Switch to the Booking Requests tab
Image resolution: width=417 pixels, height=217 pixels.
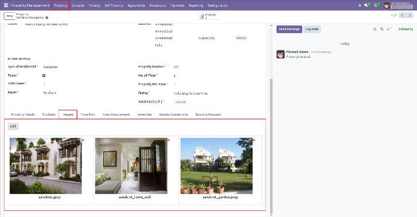[208, 115]
